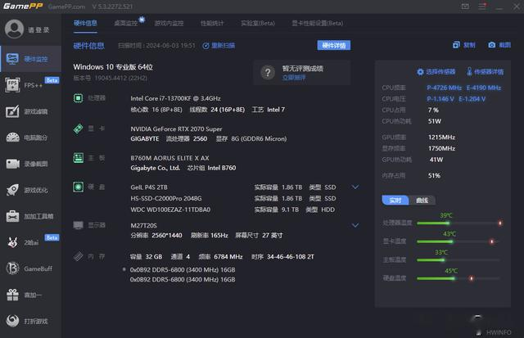Select the 实时 realtime toggle
This screenshot has height=338, width=524.
coord(395,200)
